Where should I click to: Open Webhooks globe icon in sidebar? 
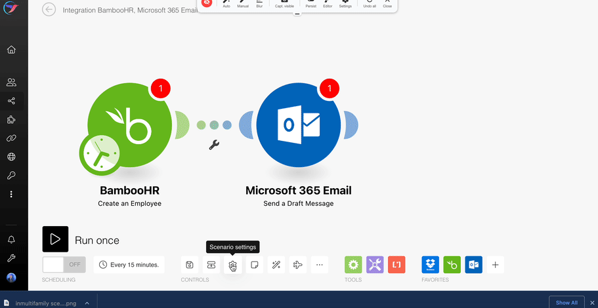(x=11, y=157)
